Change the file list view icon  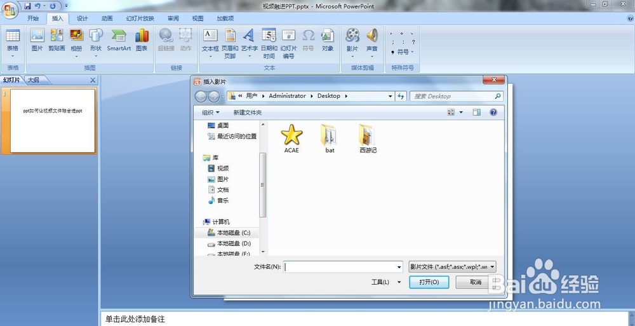451,112
